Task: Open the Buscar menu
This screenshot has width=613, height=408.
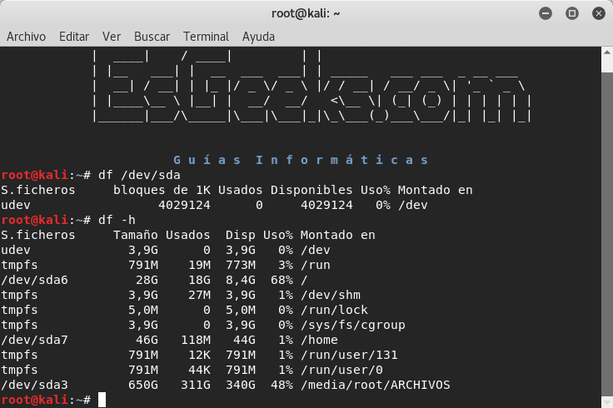Action: coord(152,37)
